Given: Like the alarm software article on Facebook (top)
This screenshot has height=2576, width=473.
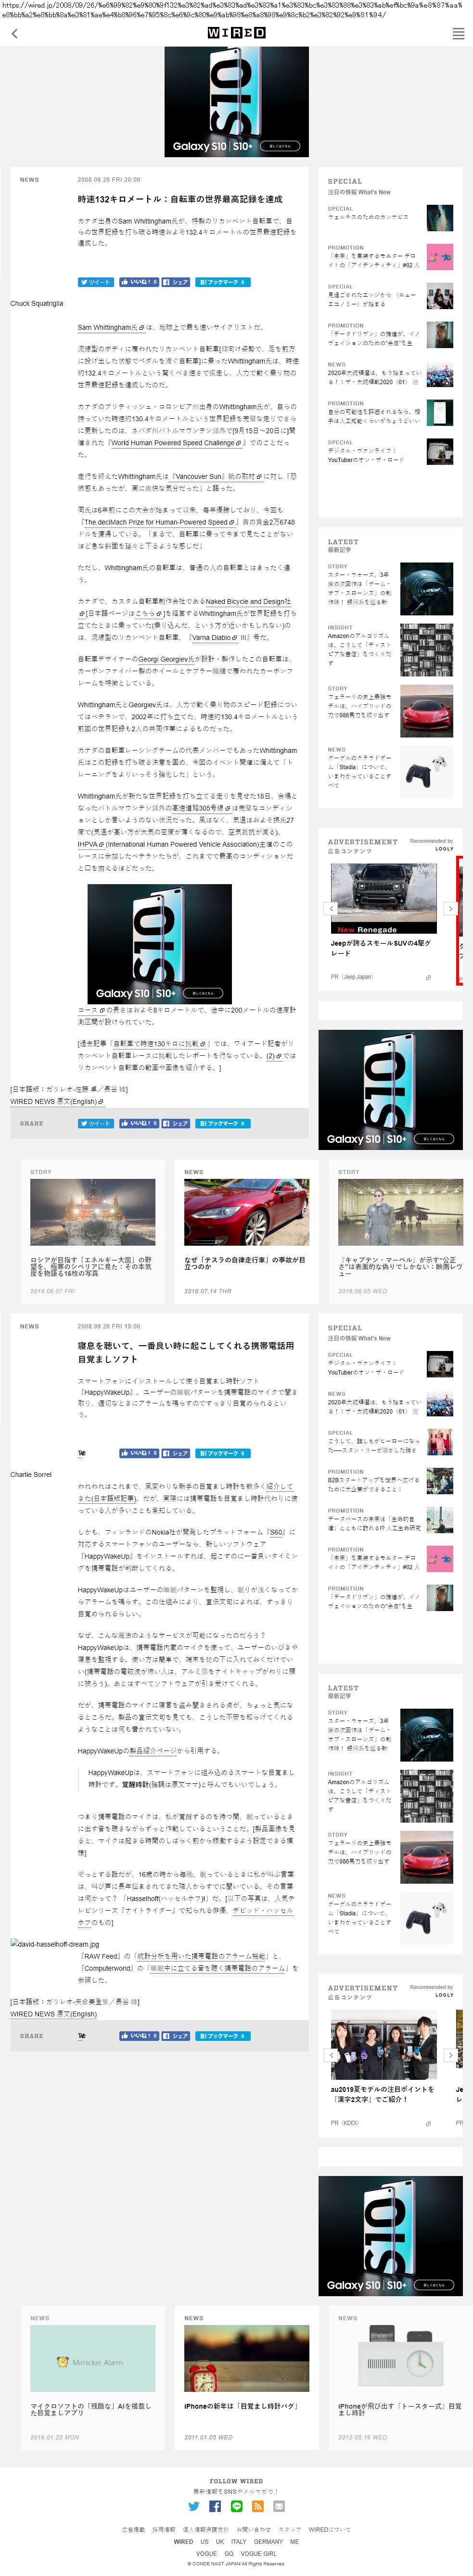Looking at the screenshot, I should (138, 1453).
